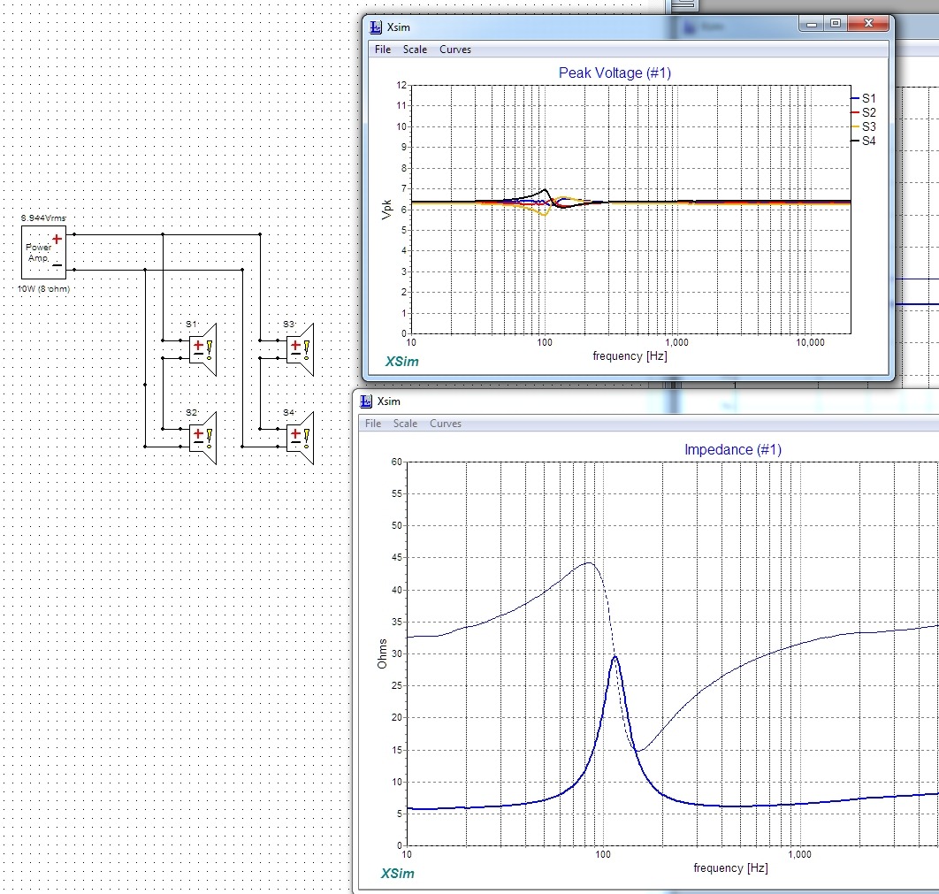Click the 8.944Vrms amplifier voltage label
939x894 pixels.
43,218
